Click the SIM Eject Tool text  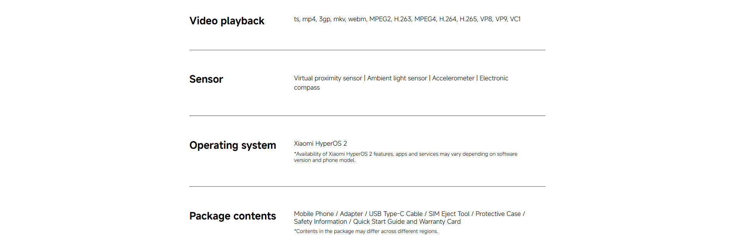tap(449, 214)
